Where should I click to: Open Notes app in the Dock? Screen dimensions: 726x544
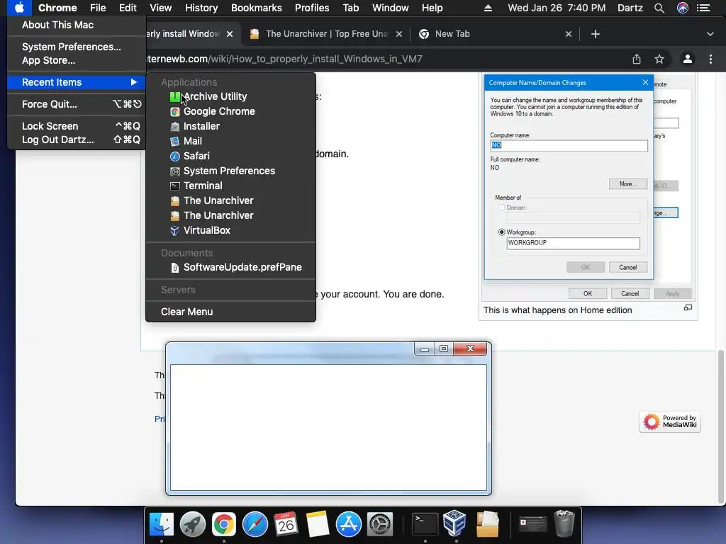click(317, 524)
